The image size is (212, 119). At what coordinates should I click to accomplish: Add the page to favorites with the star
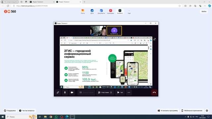[x=180, y=6]
